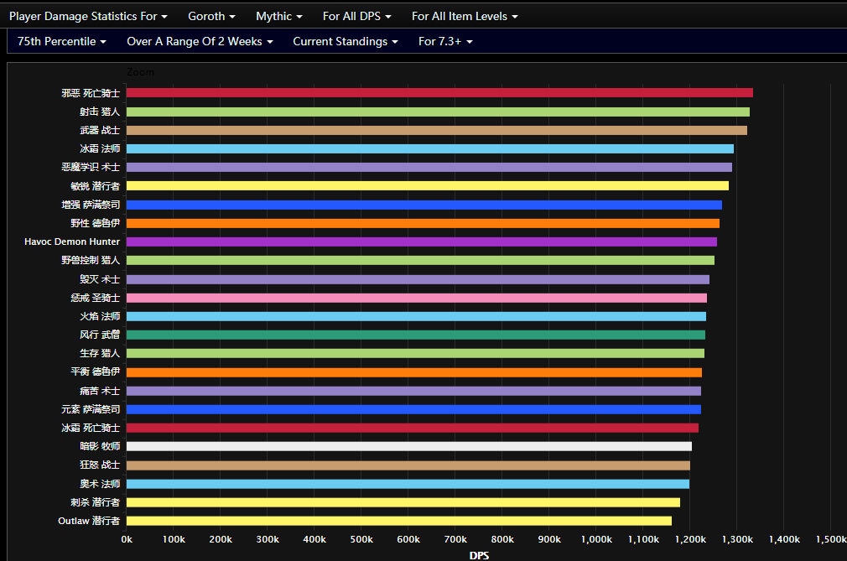Viewport: 847px width, 561px height.
Task: Click the 暗影 牧师 white bar
Action: coord(409,446)
